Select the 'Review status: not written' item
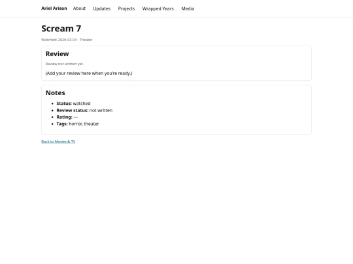 pyautogui.click(x=84, y=110)
